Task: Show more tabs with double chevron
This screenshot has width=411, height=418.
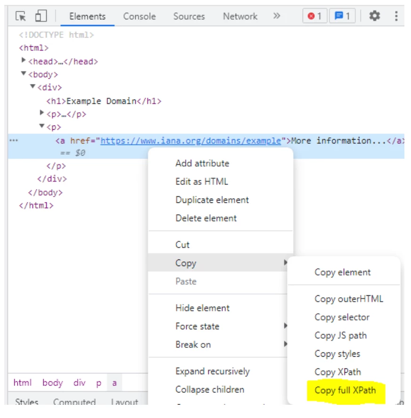Action: [x=277, y=16]
